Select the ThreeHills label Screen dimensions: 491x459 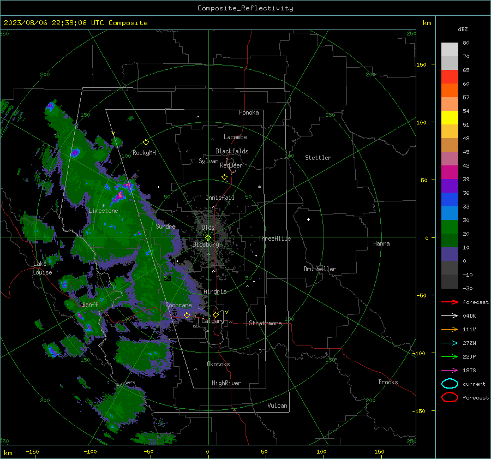pyautogui.click(x=274, y=239)
